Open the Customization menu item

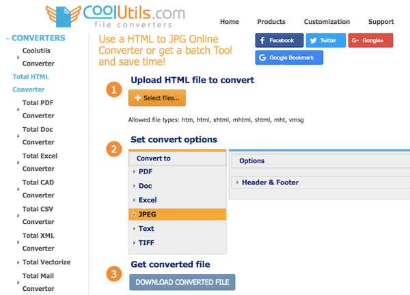(327, 22)
